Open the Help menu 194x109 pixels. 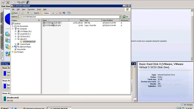pos(45,9)
